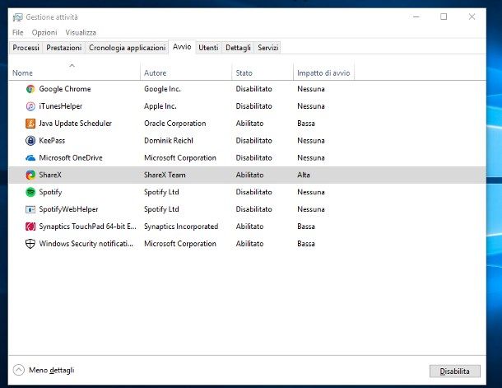Open the Opzioni menu
The image size is (502, 388).
pyautogui.click(x=44, y=32)
